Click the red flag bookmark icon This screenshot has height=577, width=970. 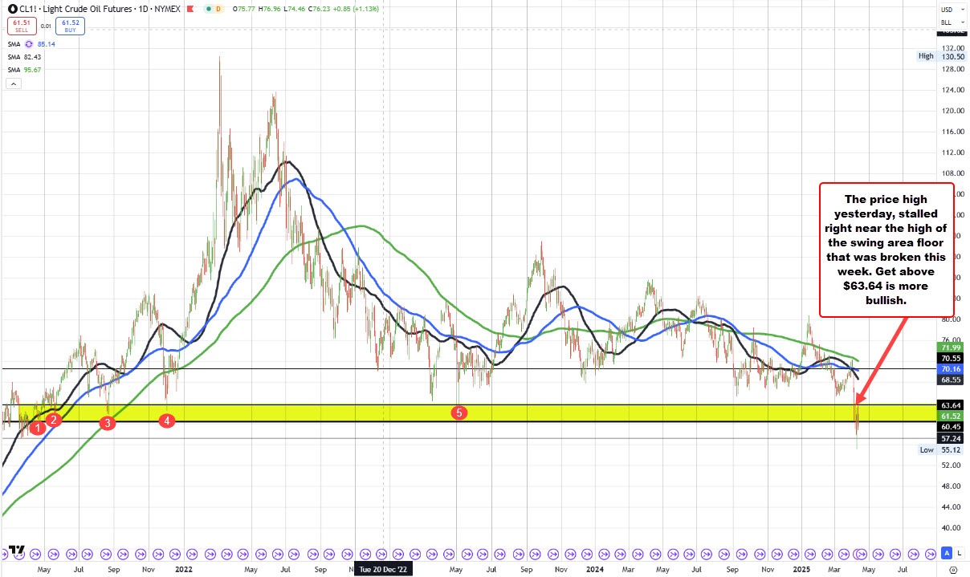[x=190, y=9]
